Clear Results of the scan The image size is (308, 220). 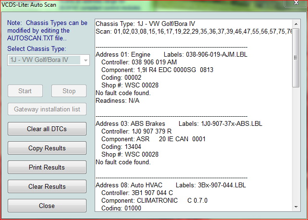point(47,186)
